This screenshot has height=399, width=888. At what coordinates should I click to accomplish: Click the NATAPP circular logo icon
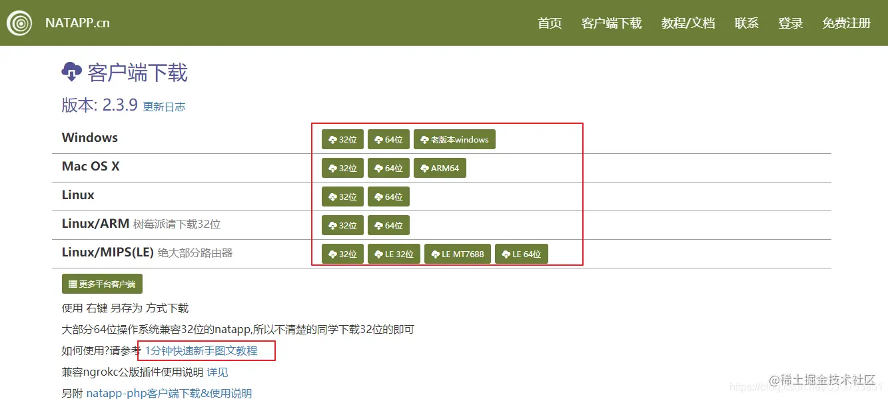pyautogui.click(x=20, y=23)
